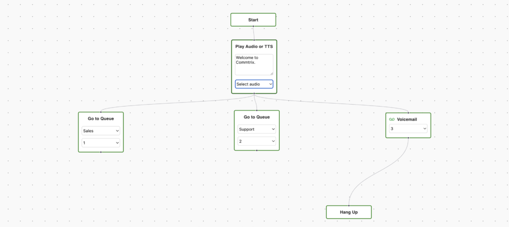Viewport: 509px width, 227px height.
Task: Click the Start node's bottom connector handle
Action: pyautogui.click(x=253, y=27)
